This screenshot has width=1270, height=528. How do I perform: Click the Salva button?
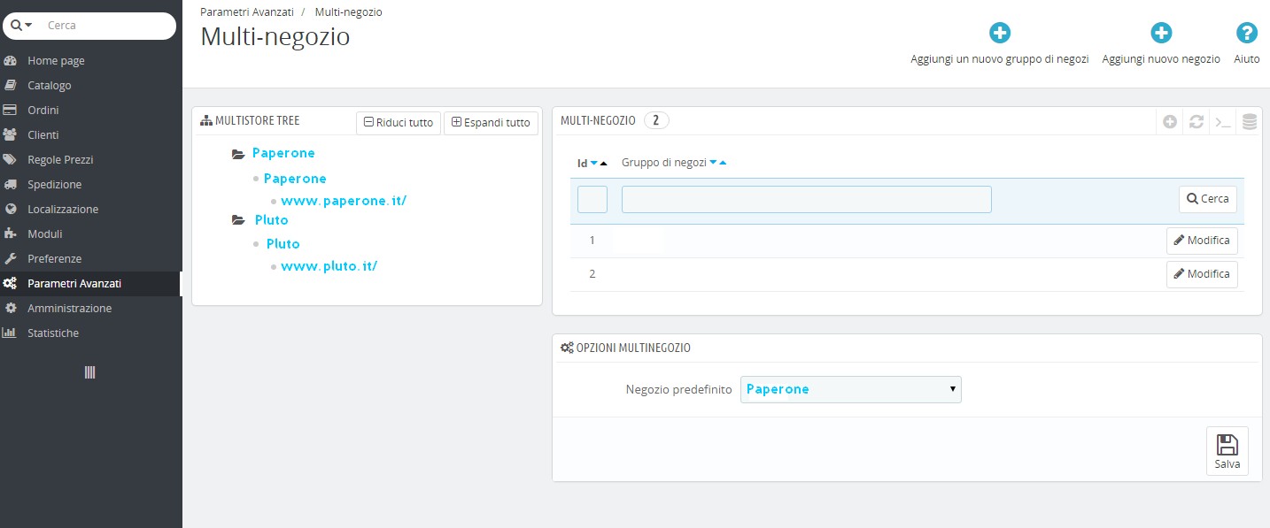point(1227,451)
